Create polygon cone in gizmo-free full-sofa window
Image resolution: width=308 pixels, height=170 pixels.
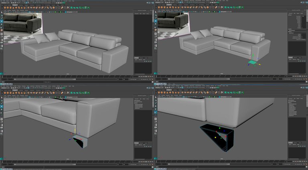(13, 8)
